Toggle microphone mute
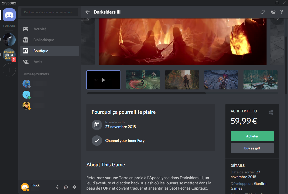The height and width of the screenshot is (194, 288). pos(58,187)
